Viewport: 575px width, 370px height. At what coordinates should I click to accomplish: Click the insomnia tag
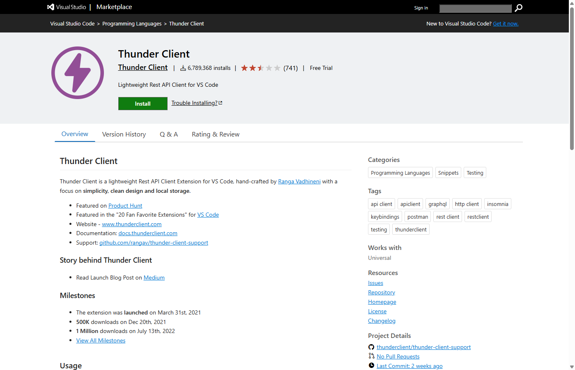click(x=498, y=204)
